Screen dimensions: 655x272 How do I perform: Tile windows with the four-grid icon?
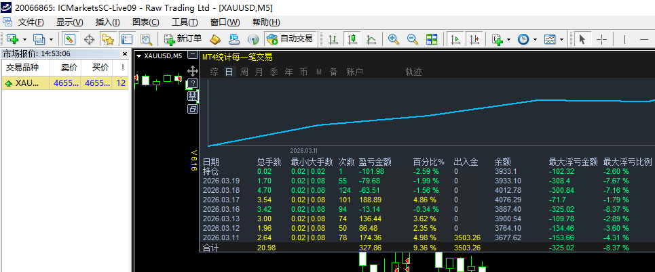coord(432,39)
